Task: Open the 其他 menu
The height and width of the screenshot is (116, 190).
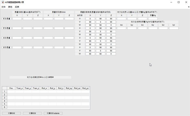Action: (10, 7)
